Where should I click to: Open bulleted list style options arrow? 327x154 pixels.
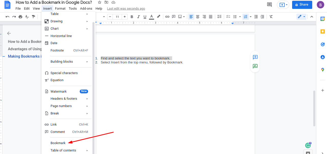pyautogui.click(x=239, y=17)
